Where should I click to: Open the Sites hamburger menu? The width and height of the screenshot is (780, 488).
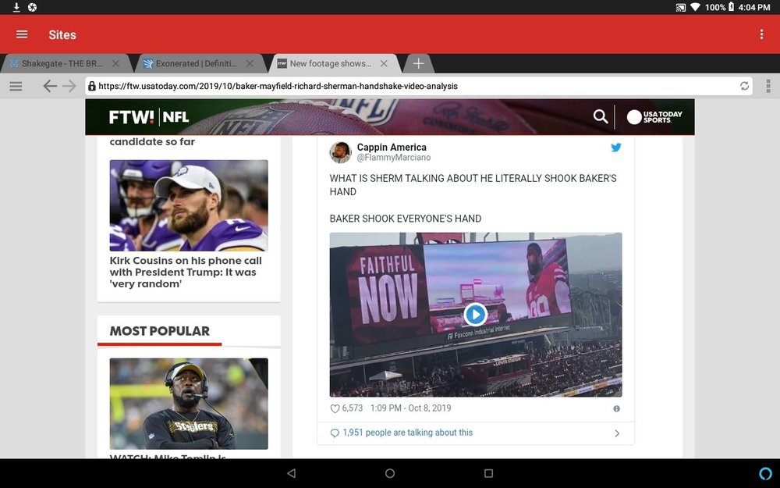tap(22, 34)
